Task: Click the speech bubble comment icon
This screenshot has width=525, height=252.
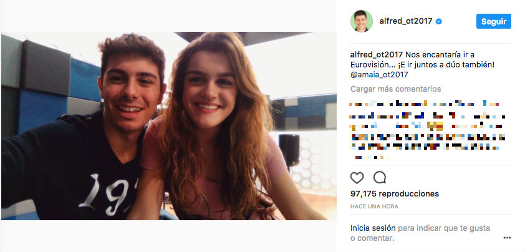Action: click(x=379, y=177)
